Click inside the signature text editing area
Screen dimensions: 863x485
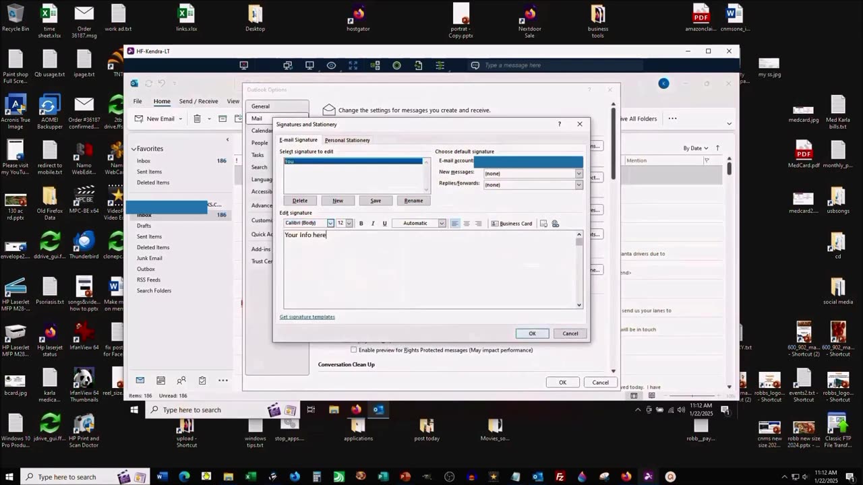(429, 269)
